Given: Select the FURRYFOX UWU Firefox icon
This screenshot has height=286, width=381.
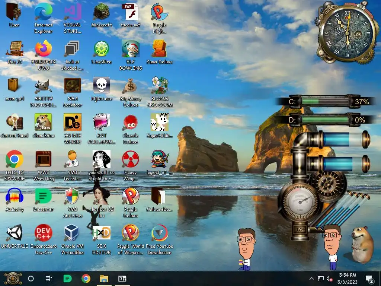Looking at the screenshot, I should (43, 49).
